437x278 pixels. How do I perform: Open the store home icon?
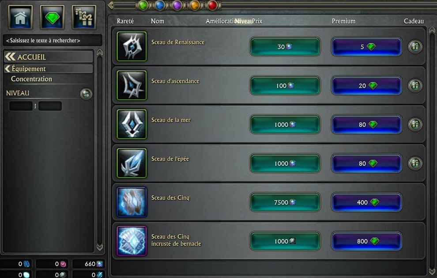coord(20,17)
